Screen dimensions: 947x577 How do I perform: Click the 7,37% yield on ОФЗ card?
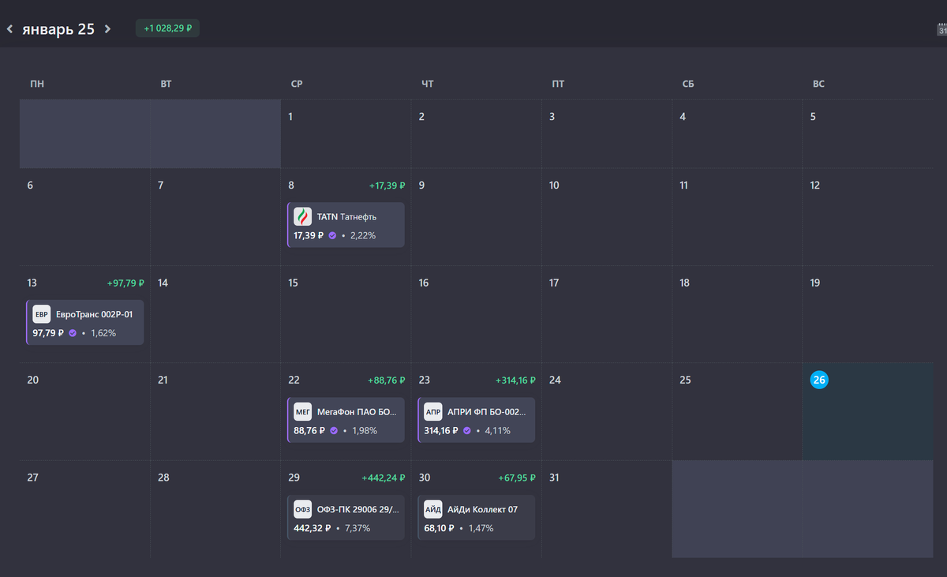point(358,527)
